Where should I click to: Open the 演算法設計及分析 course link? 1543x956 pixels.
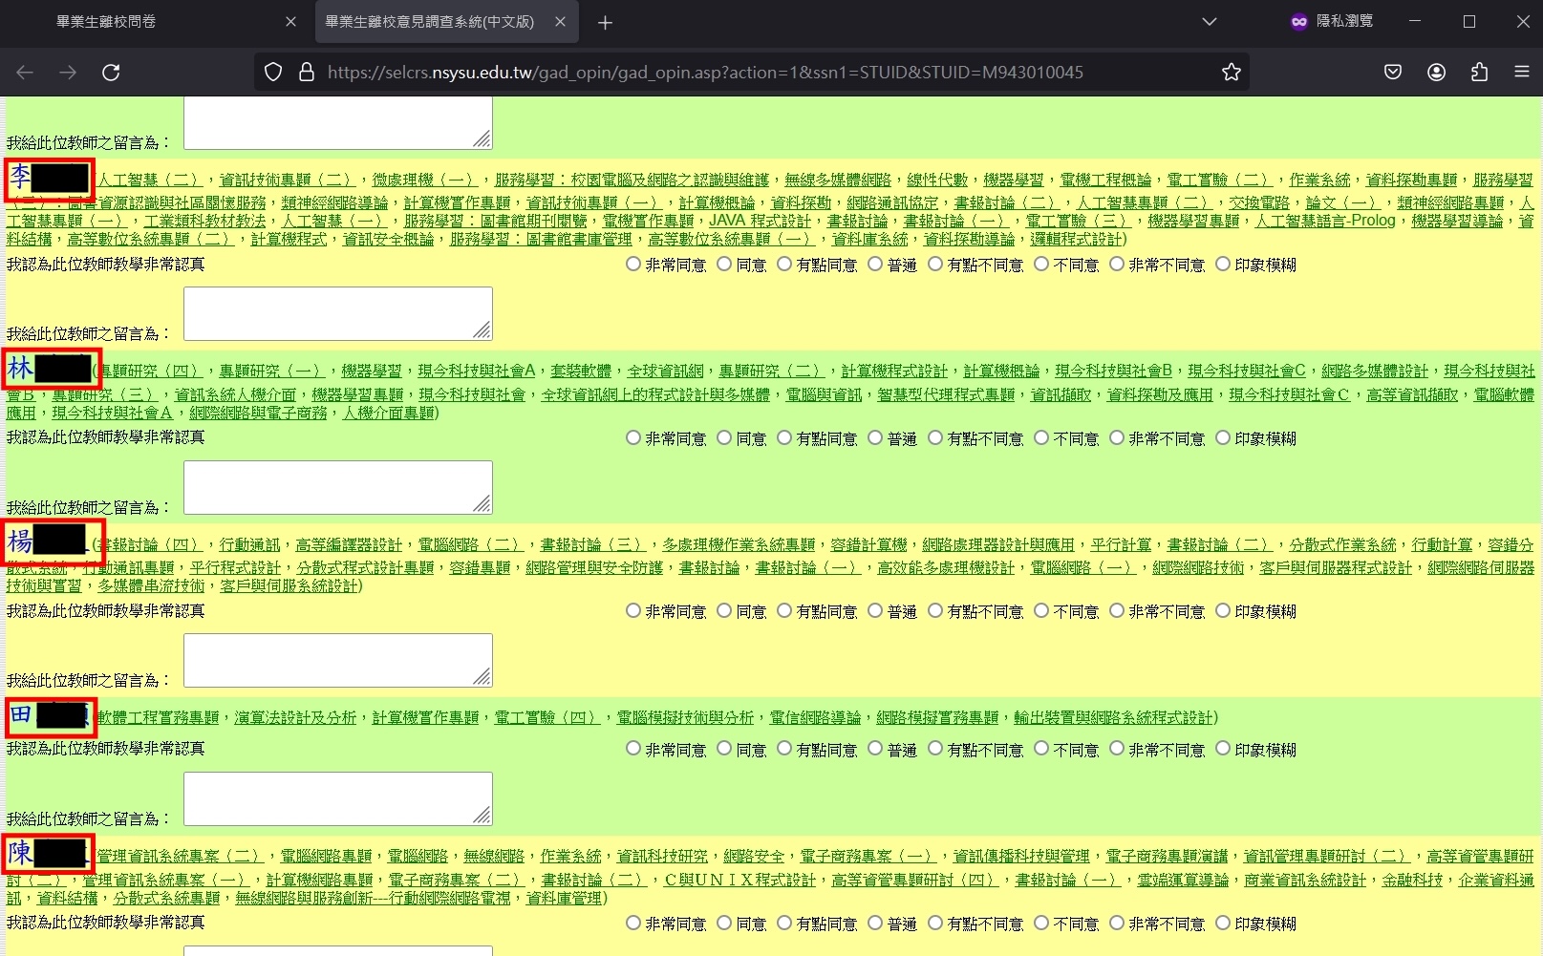point(295,717)
